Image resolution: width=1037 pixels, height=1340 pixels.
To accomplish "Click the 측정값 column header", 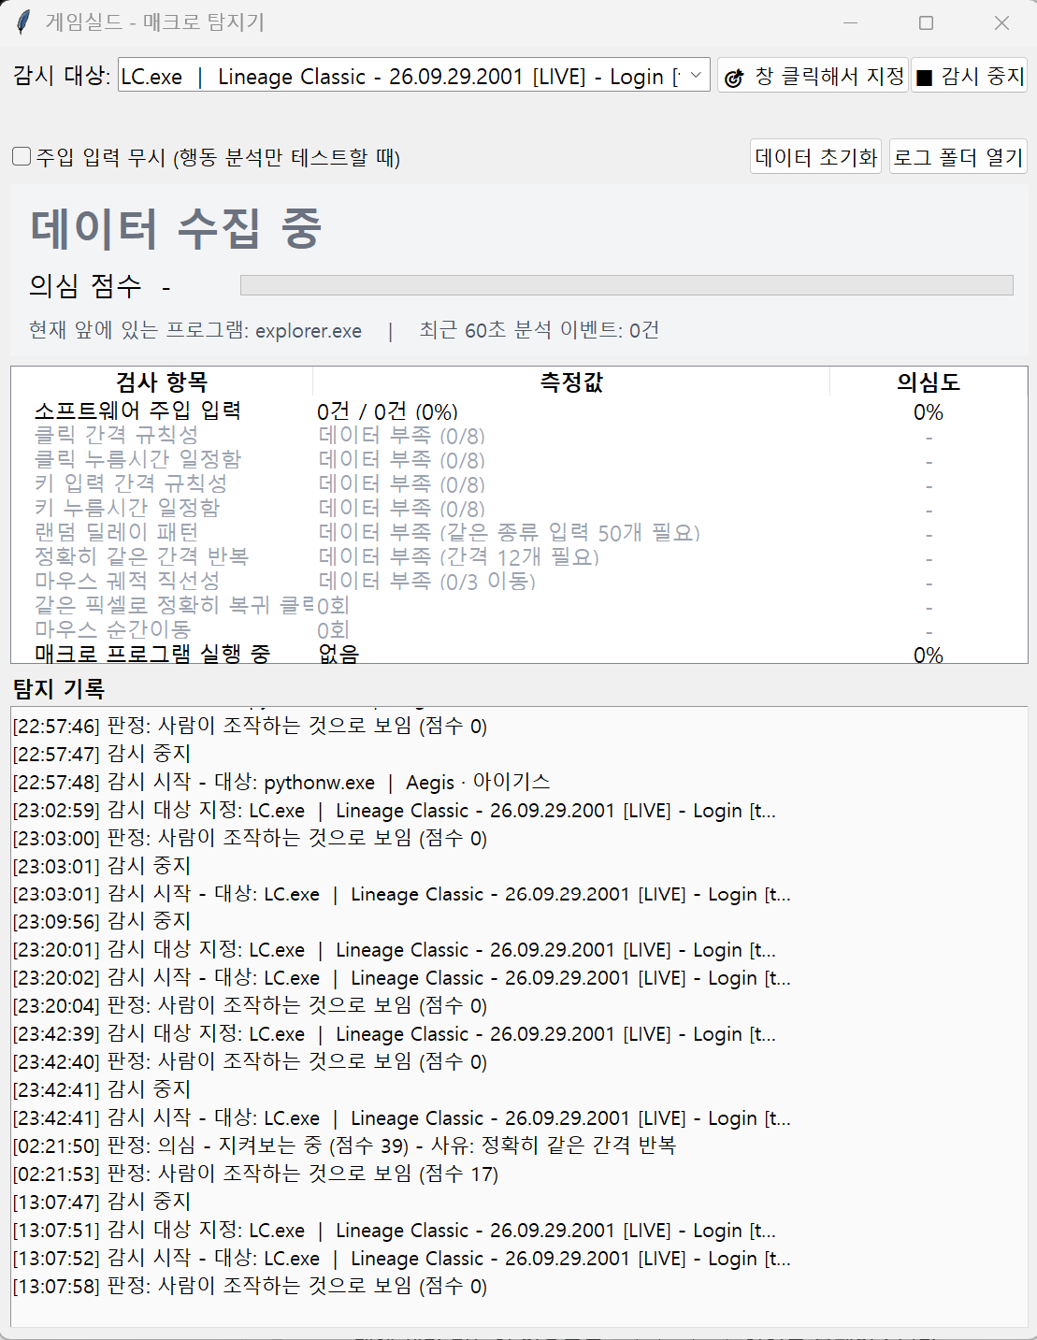I will pyautogui.click(x=571, y=382).
